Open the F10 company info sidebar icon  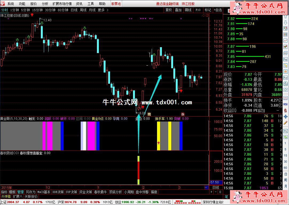(x=286, y=59)
